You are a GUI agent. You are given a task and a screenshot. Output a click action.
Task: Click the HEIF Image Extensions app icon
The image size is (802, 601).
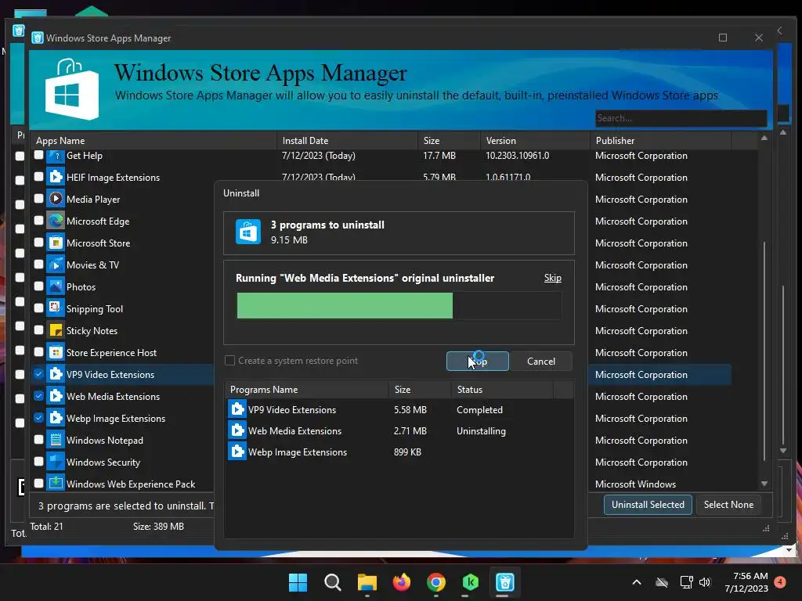pyautogui.click(x=56, y=178)
